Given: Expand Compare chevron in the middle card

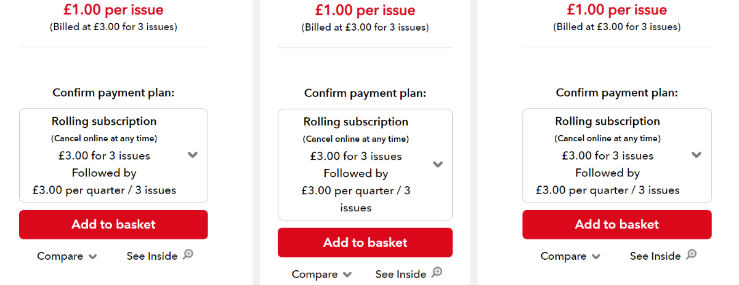Looking at the screenshot, I should pos(347,275).
